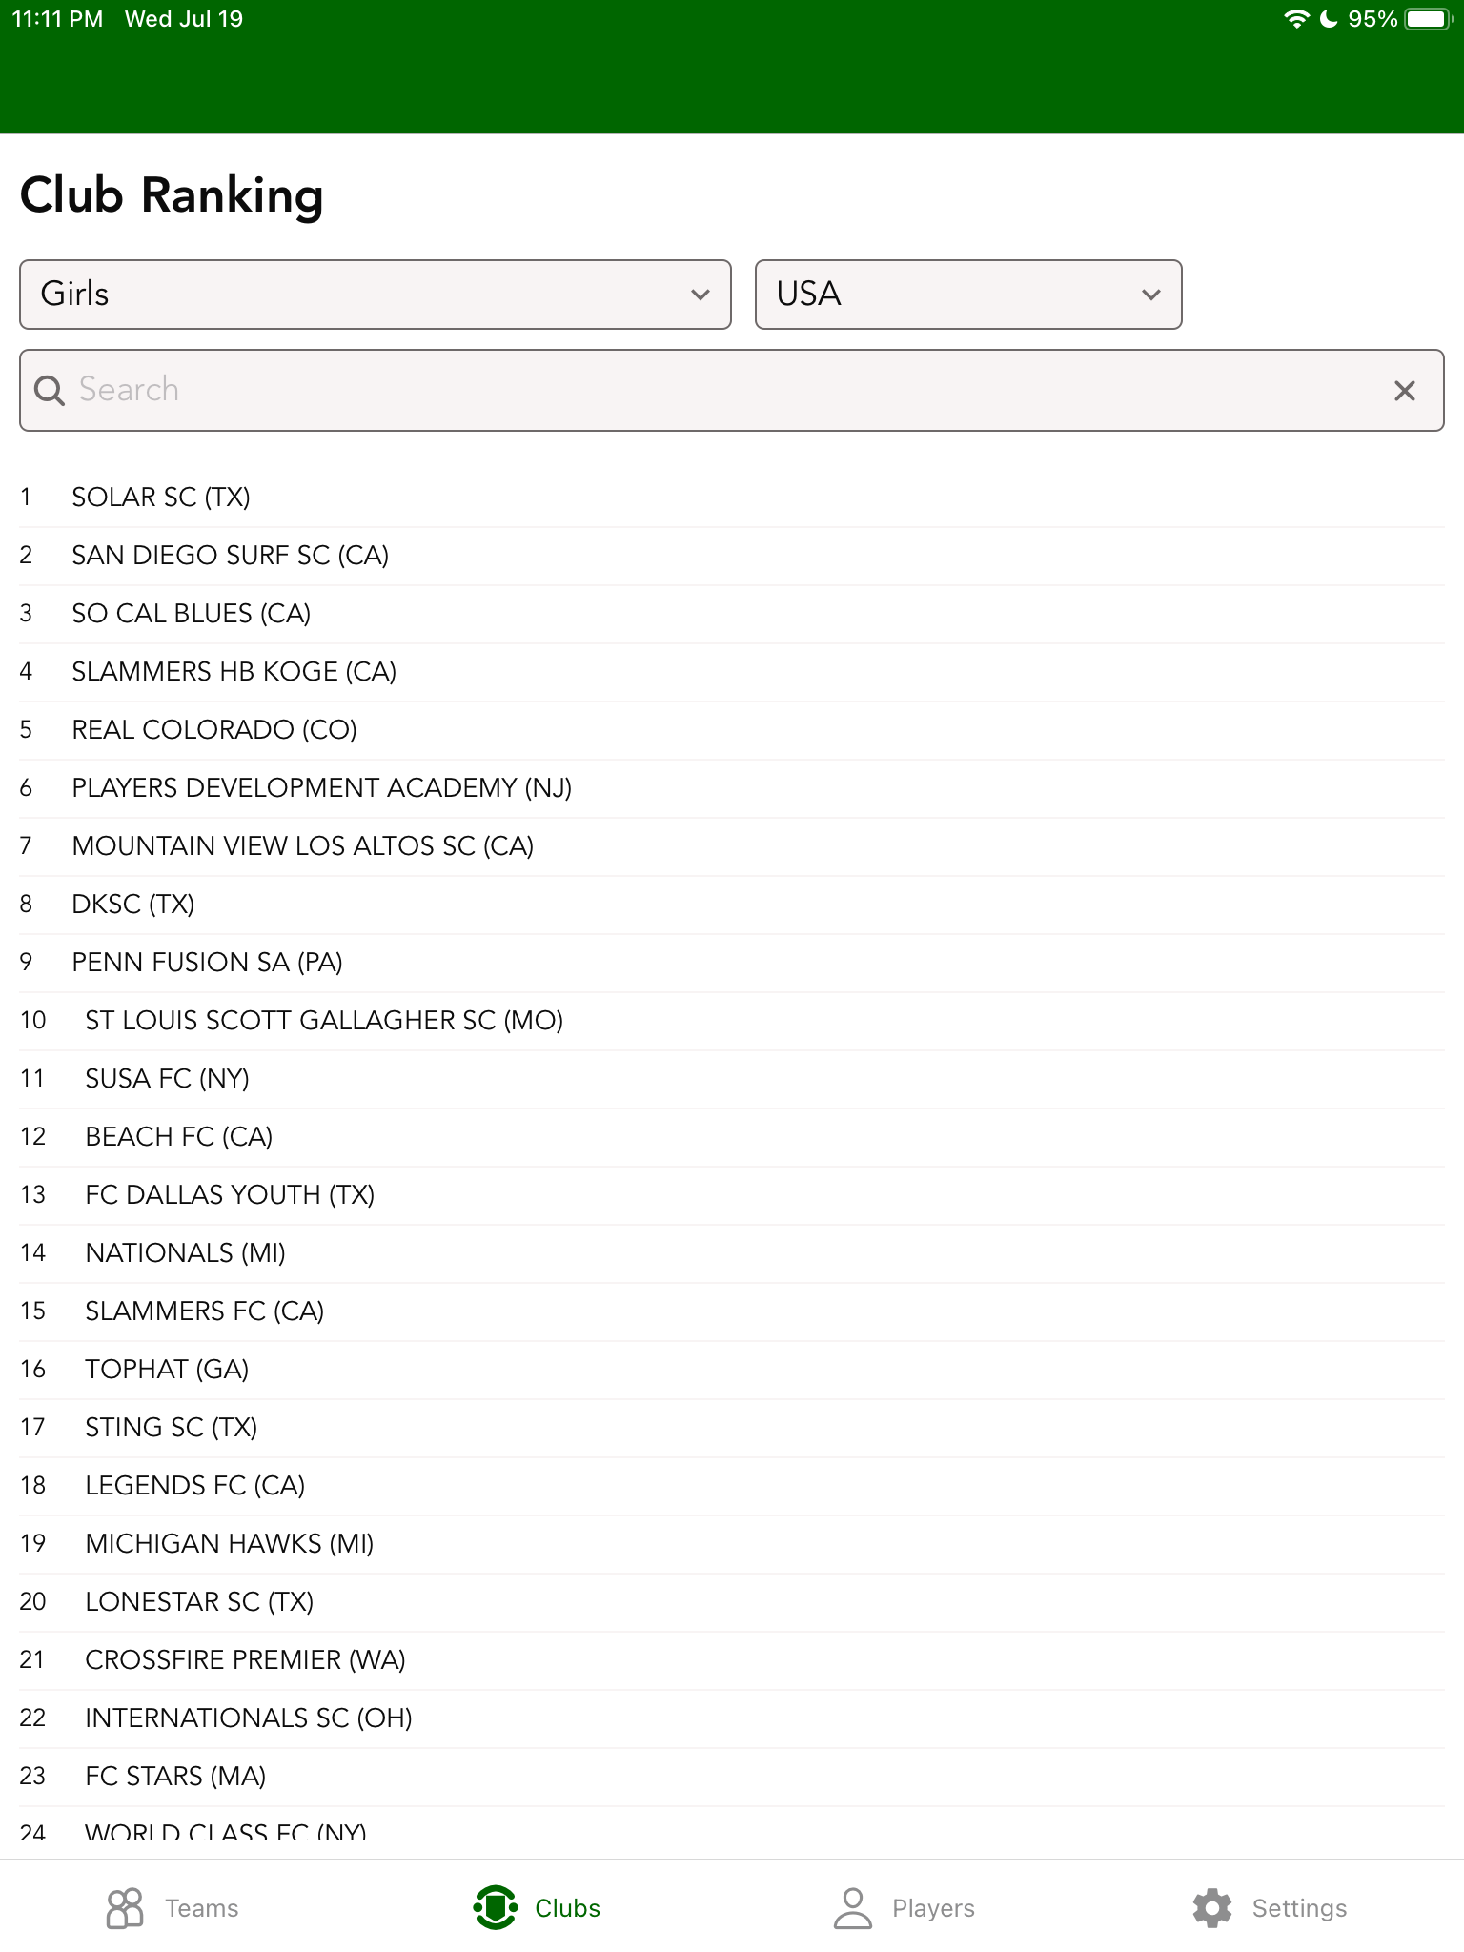Clear search with the X icon
The width and height of the screenshot is (1464, 1952).
(x=1404, y=391)
